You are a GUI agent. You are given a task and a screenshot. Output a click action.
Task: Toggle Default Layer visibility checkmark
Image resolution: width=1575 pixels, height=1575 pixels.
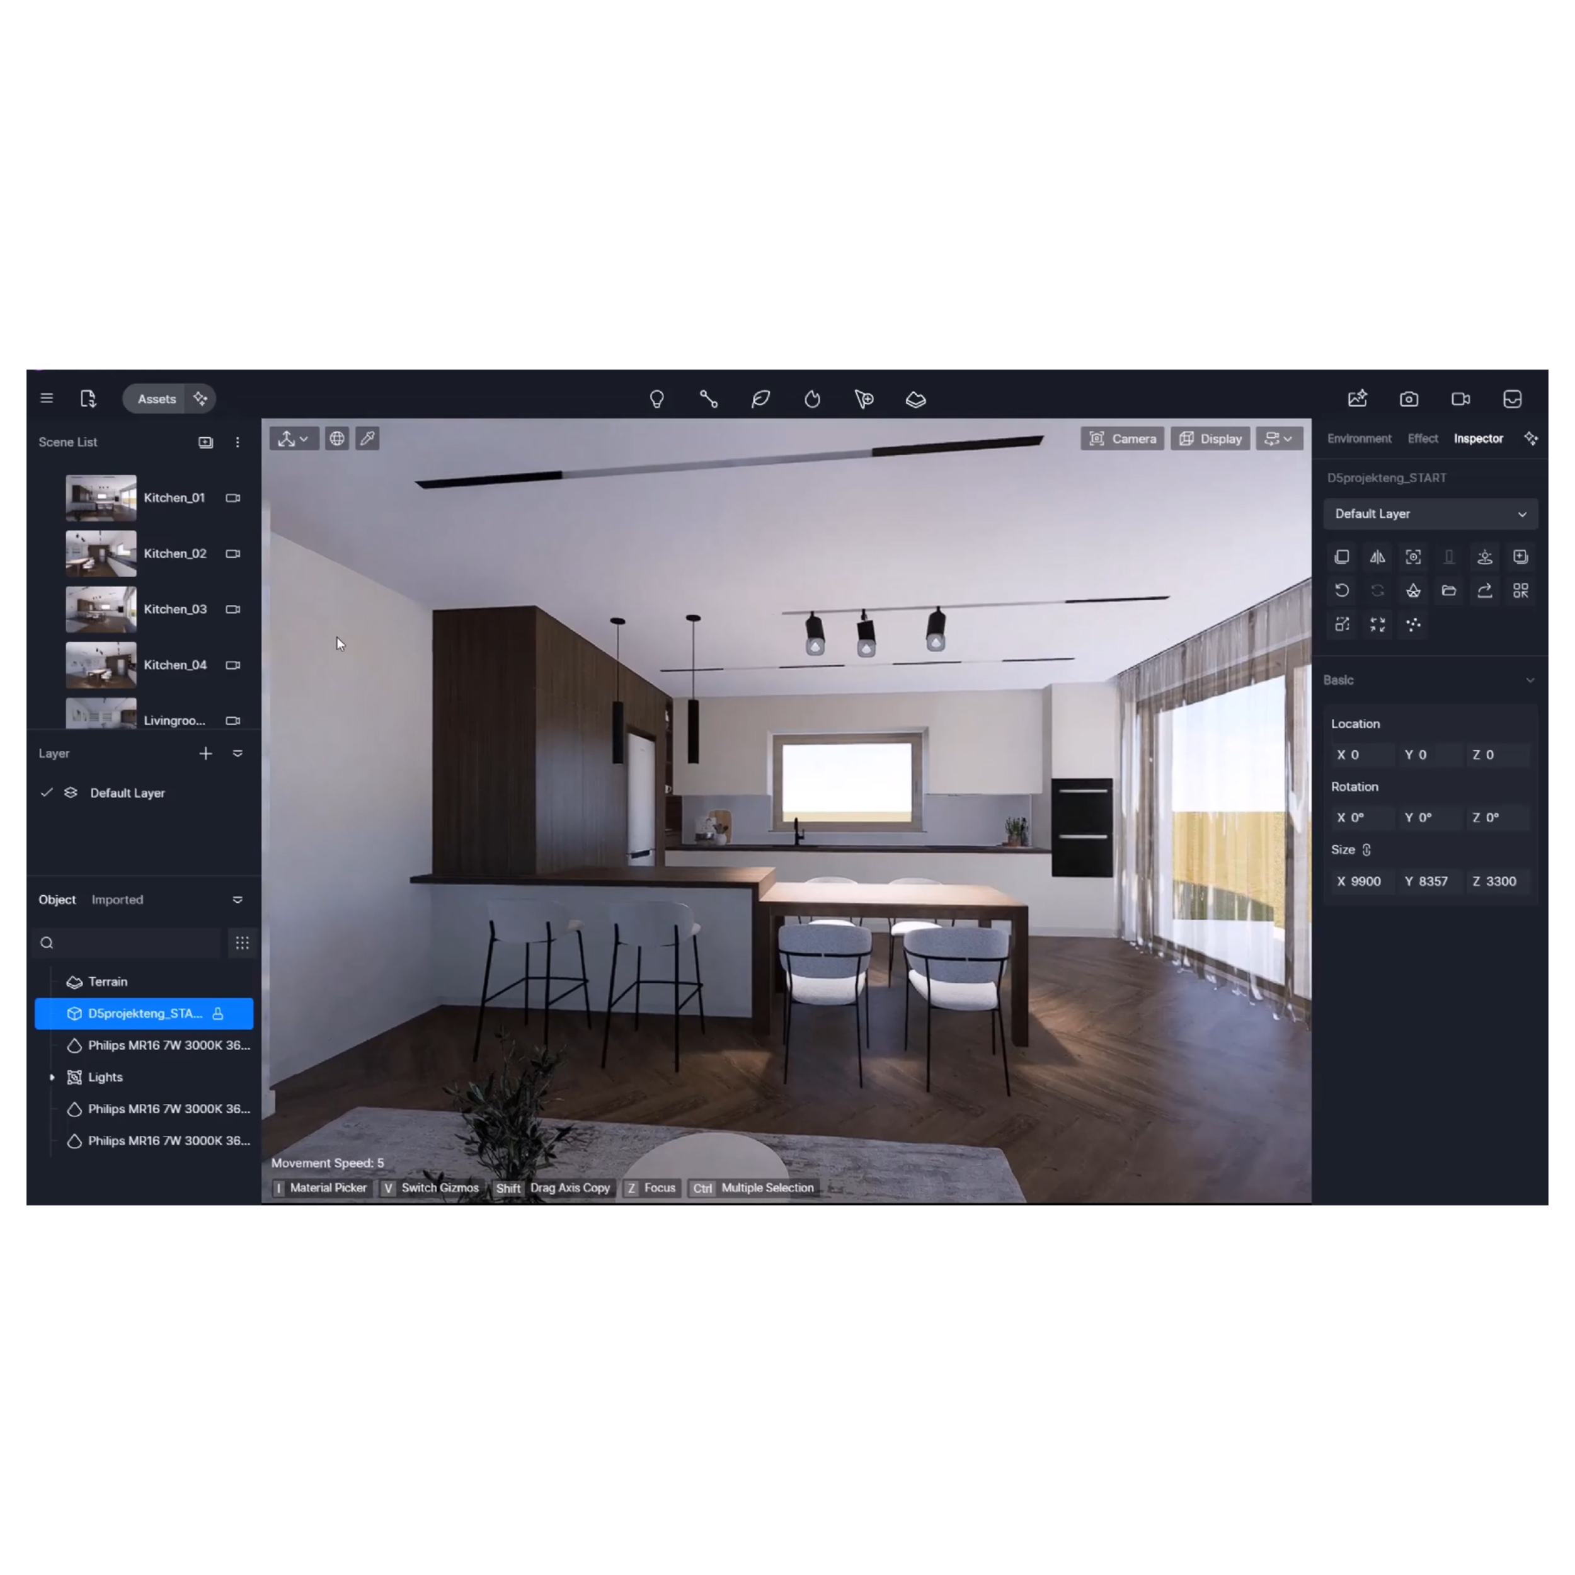pos(47,793)
